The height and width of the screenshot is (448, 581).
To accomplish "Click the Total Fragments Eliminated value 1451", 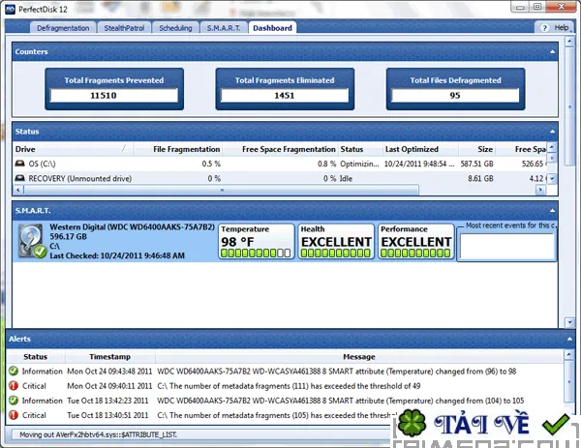I will tap(285, 96).
